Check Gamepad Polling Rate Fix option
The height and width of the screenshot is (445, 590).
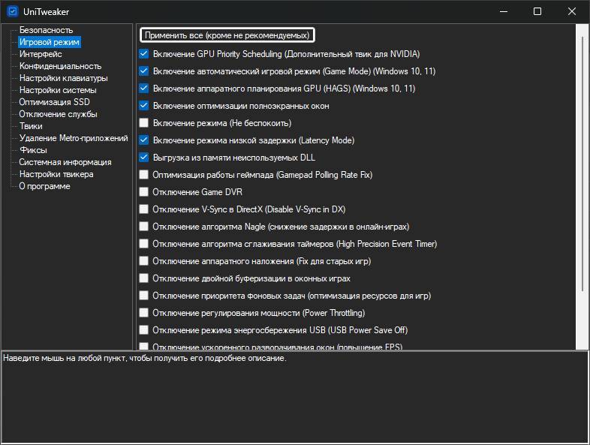click(143, 175)
